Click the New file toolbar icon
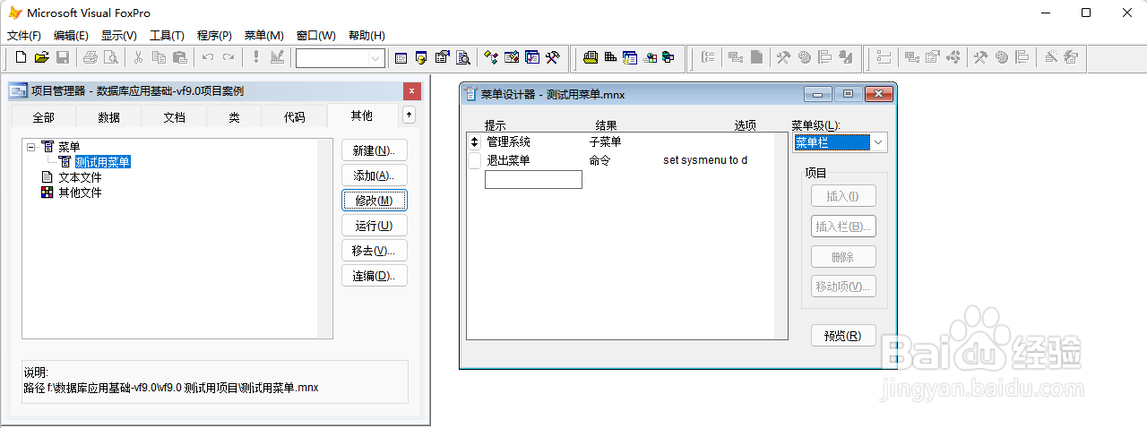This screenshot has height=428, width=1147. pos(22,57)
